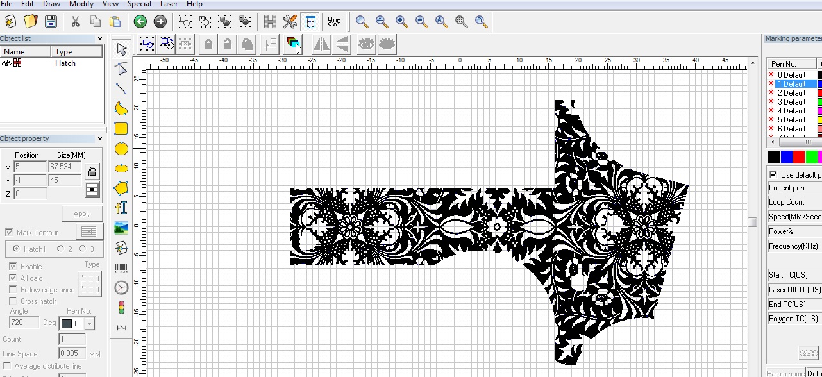The width and height of the screenshot is (822, 377).
Task: Open the Modify menu
Action: point(81,4)
